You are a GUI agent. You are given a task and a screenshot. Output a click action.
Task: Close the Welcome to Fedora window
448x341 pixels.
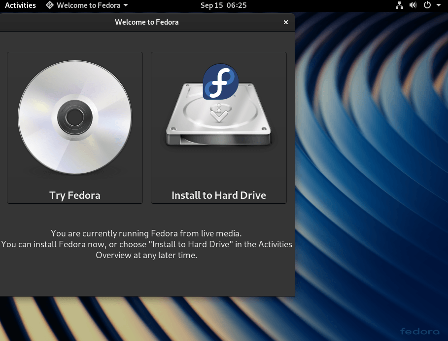tap(286, 22)
